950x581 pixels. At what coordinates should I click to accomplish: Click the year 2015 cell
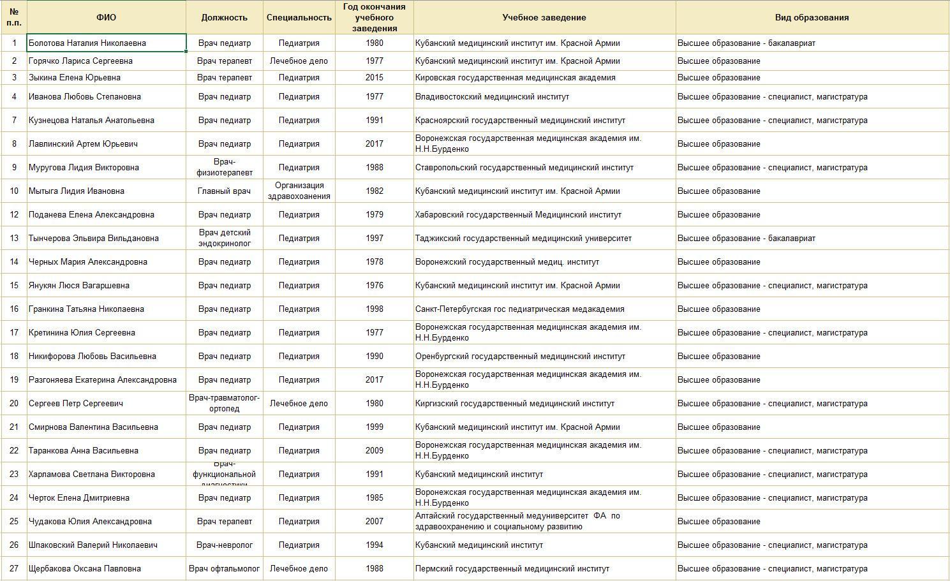375,77
